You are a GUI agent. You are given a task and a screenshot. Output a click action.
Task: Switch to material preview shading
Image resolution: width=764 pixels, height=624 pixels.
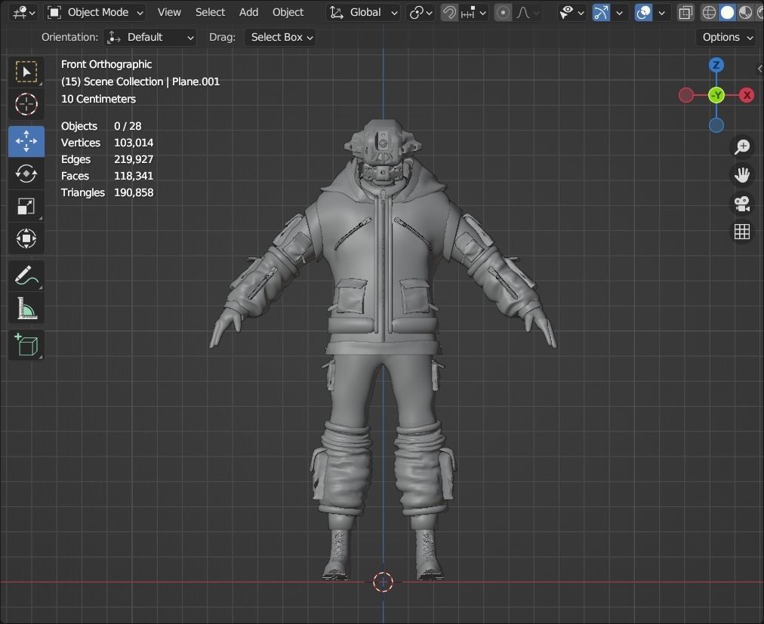745,13
